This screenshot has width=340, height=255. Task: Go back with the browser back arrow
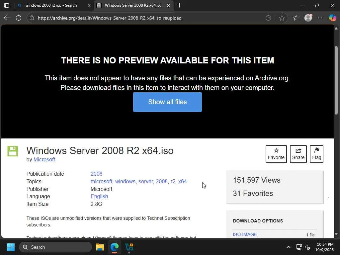[7, 18]
